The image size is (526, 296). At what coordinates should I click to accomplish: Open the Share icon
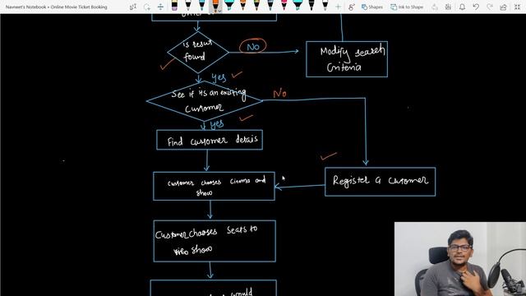503,7
